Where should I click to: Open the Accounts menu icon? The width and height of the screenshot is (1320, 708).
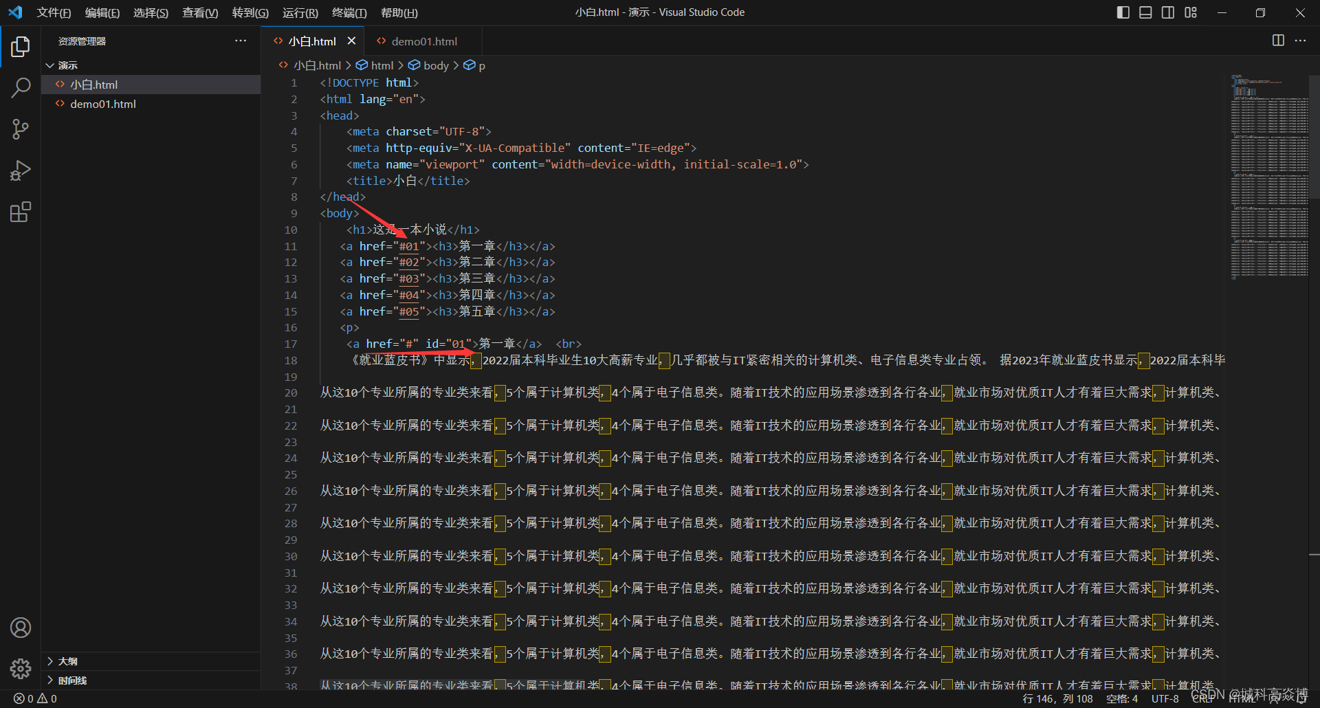coord(21,628)
